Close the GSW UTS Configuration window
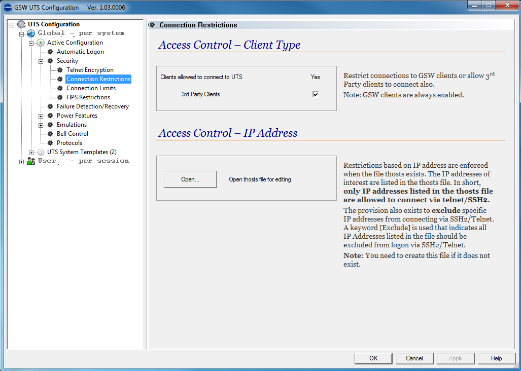The height and width of the screenshot is (371, 521). click(x=507, y=6)
